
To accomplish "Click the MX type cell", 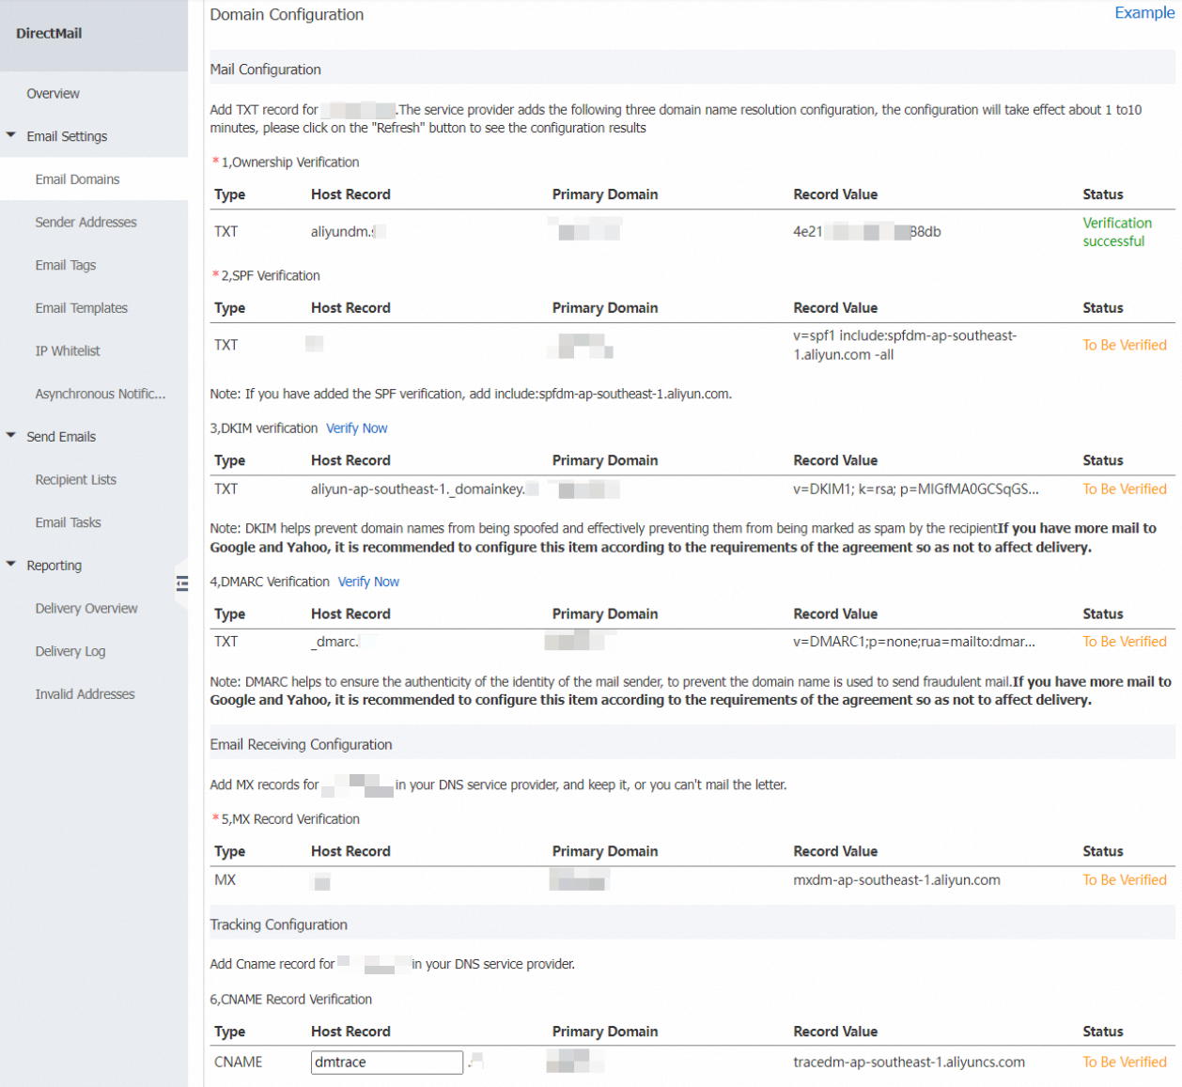I will tap(225, 880).
